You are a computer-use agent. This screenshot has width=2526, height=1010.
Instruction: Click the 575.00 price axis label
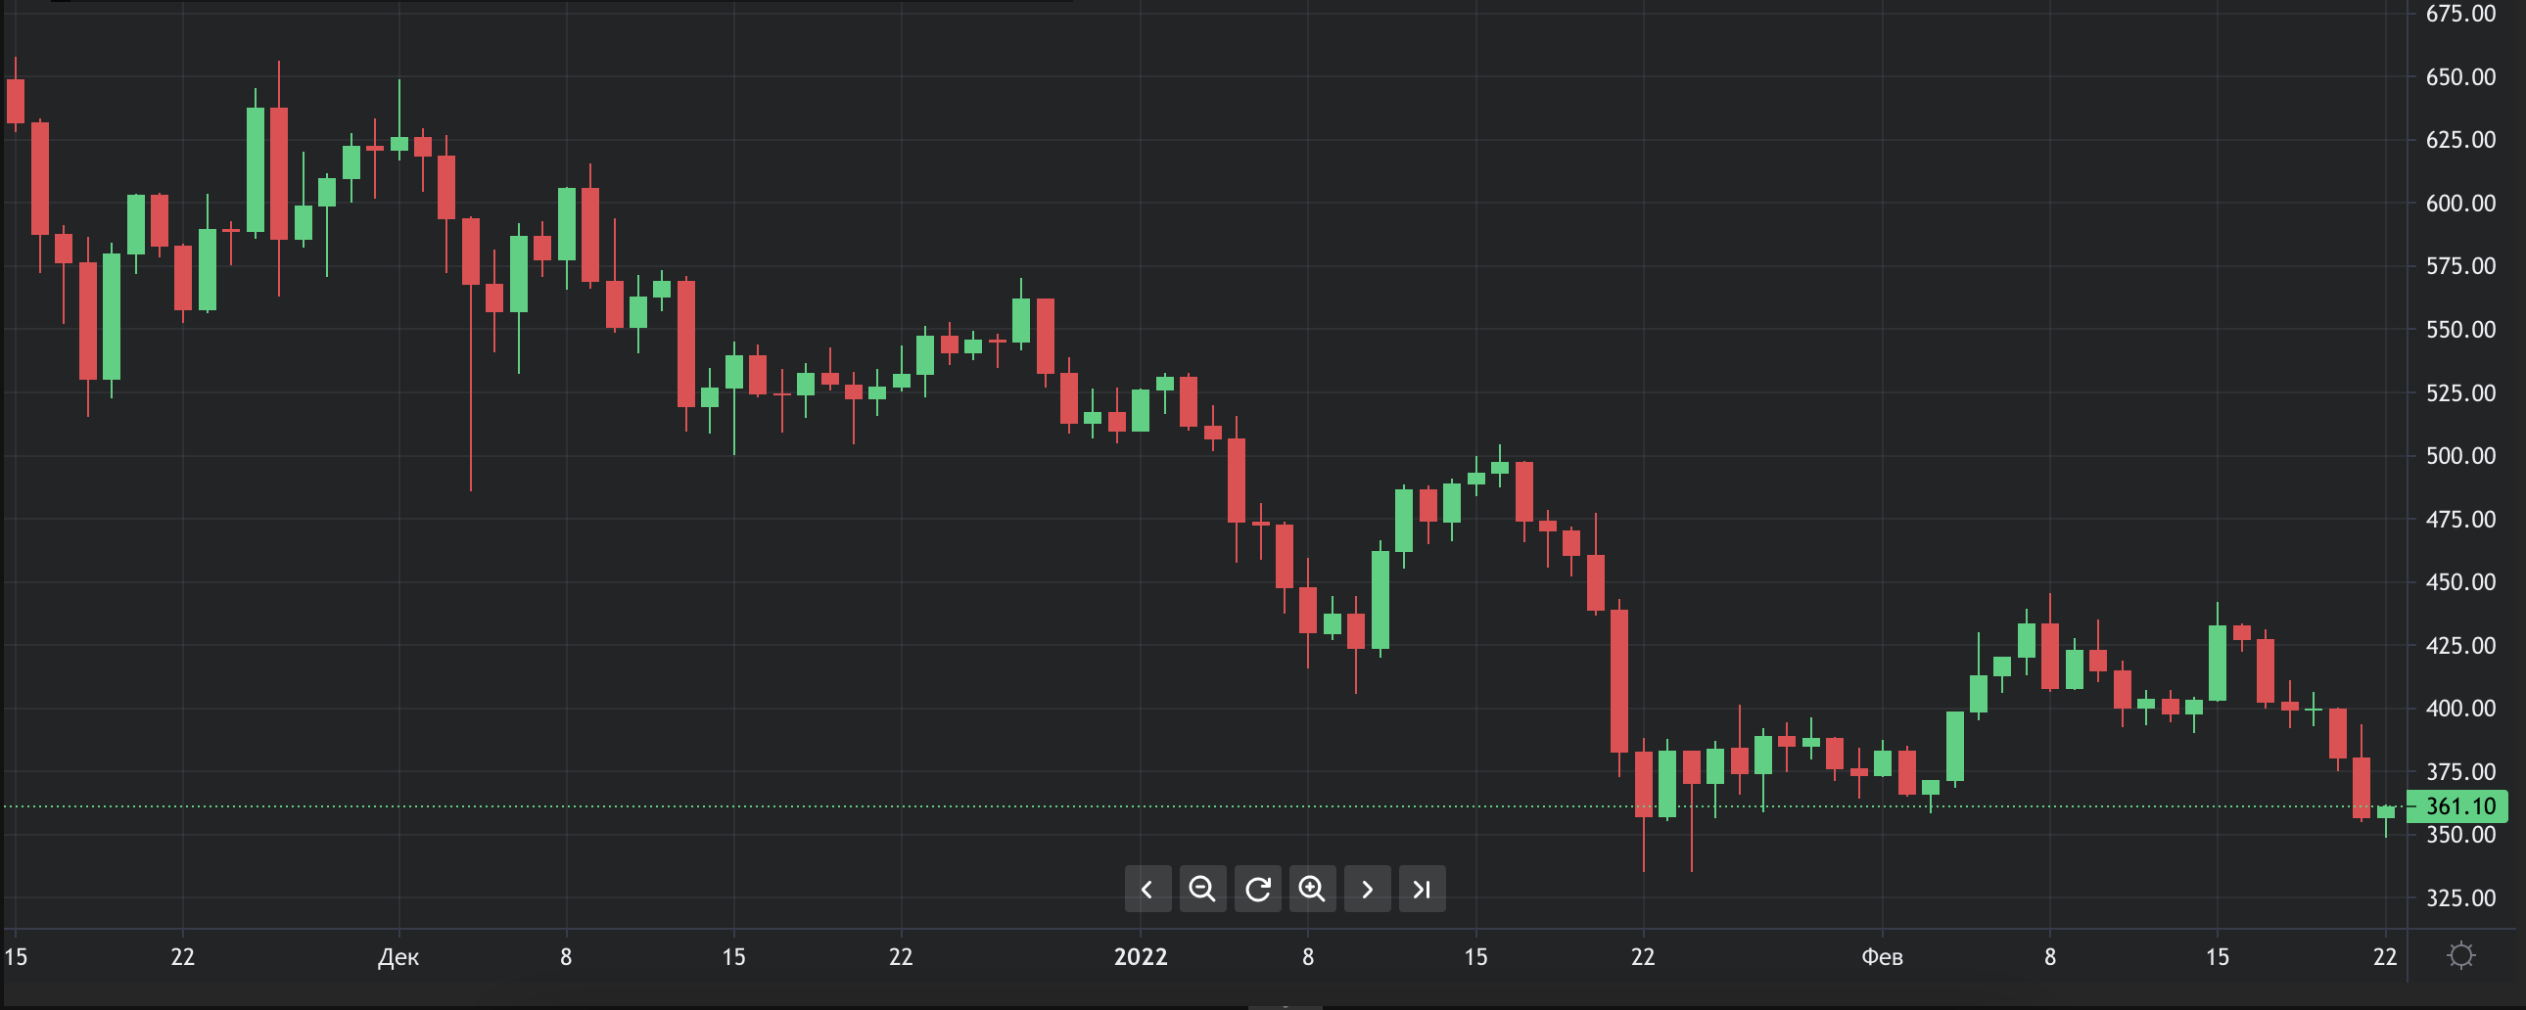click(x=2460, y=266)
